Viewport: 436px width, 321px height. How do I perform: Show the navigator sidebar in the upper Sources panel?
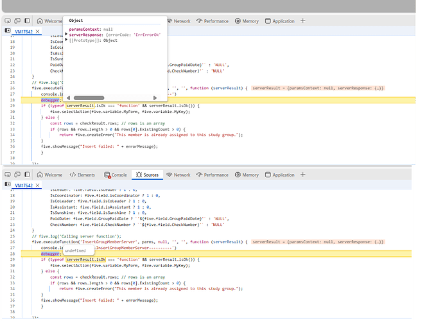tap(8, 31)
